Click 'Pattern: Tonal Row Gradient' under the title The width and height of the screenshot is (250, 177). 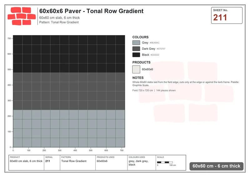point(59,22)
